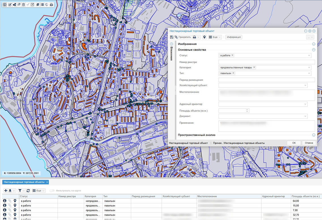Open the layers stack tool
This screenshot has height=220, width=322.
[x=37, y=5]
